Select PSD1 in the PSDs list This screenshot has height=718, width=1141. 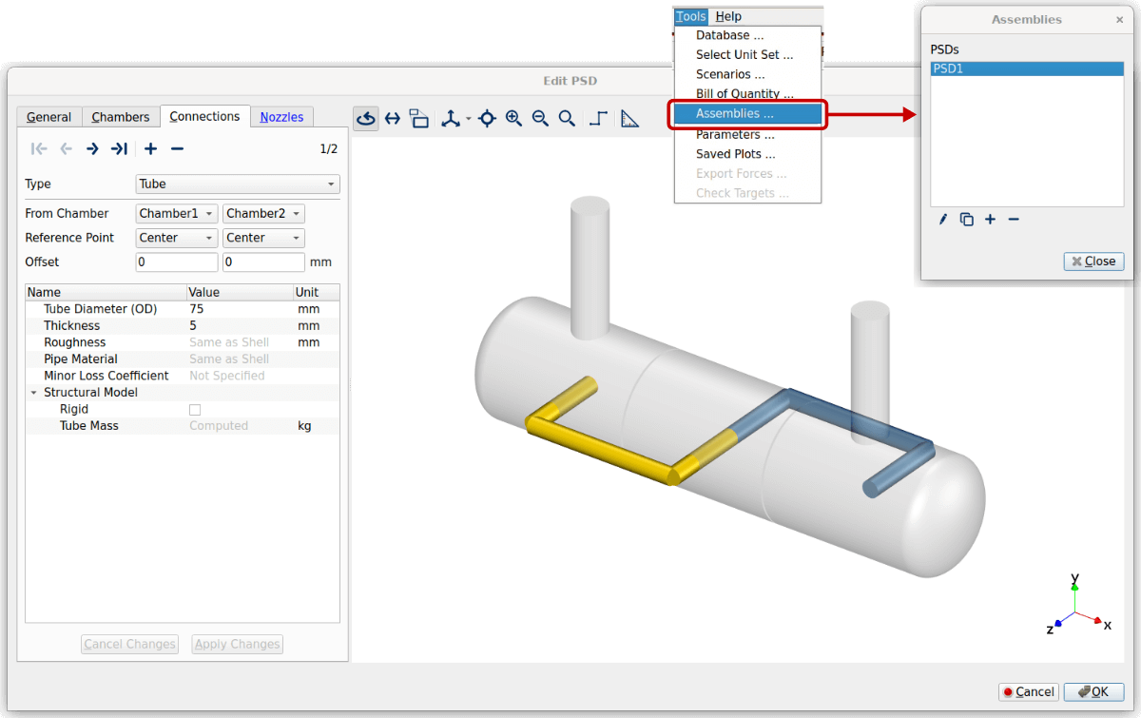tap(1027, 68)
